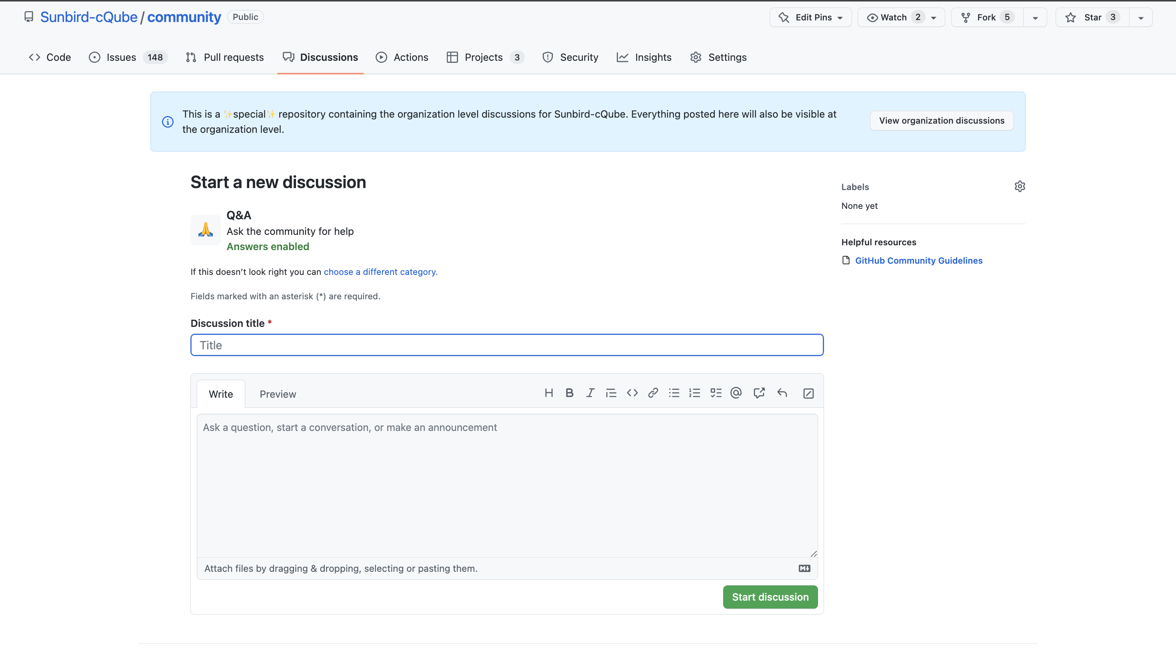Open Labels settings gear
The width and height of the screenshot is (1176, 649).
coord(1020,186)
